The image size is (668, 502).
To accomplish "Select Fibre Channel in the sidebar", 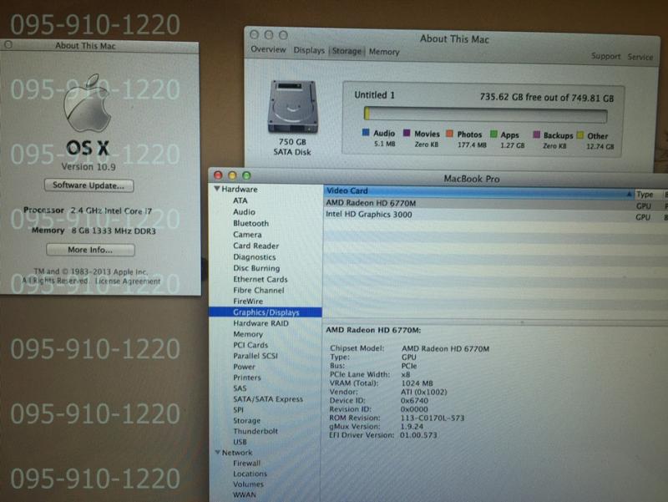I will pyautogui.click(x=259, y=290).
